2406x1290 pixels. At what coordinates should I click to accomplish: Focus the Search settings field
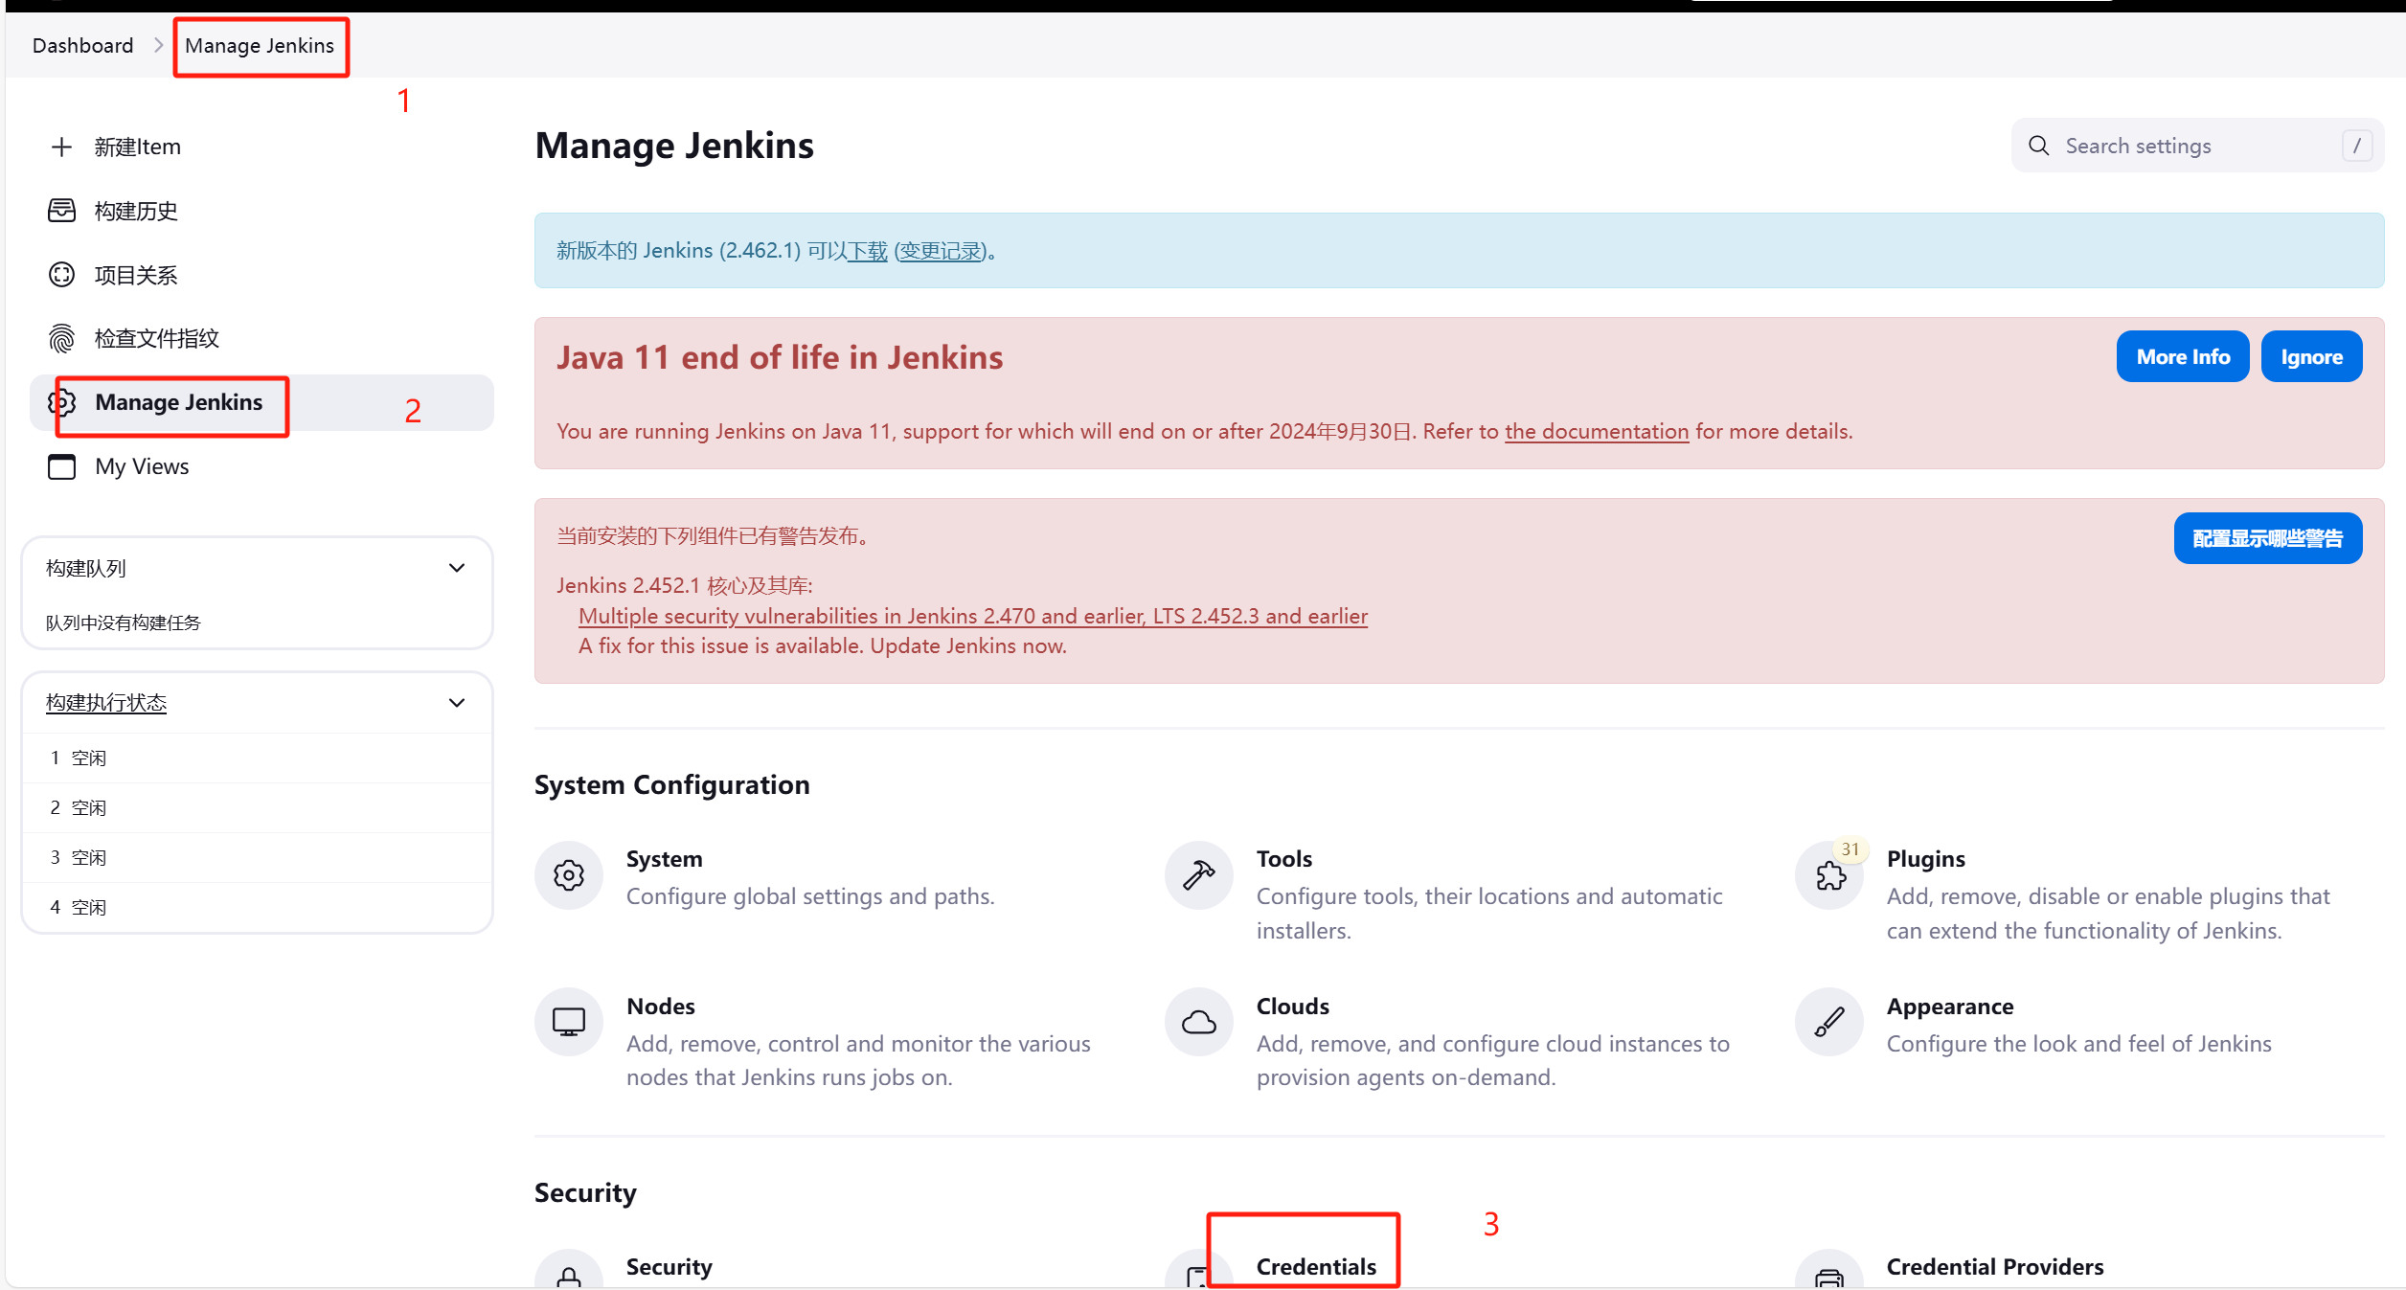tap(2198, 146)
